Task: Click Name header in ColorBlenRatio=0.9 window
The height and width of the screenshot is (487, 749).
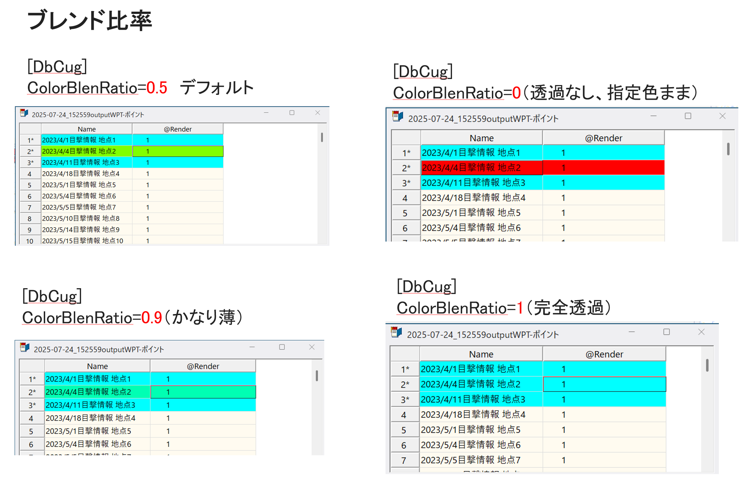Action: click(97, 366)
